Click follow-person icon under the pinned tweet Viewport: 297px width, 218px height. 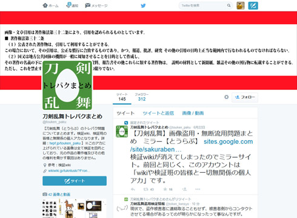(184, 189)
